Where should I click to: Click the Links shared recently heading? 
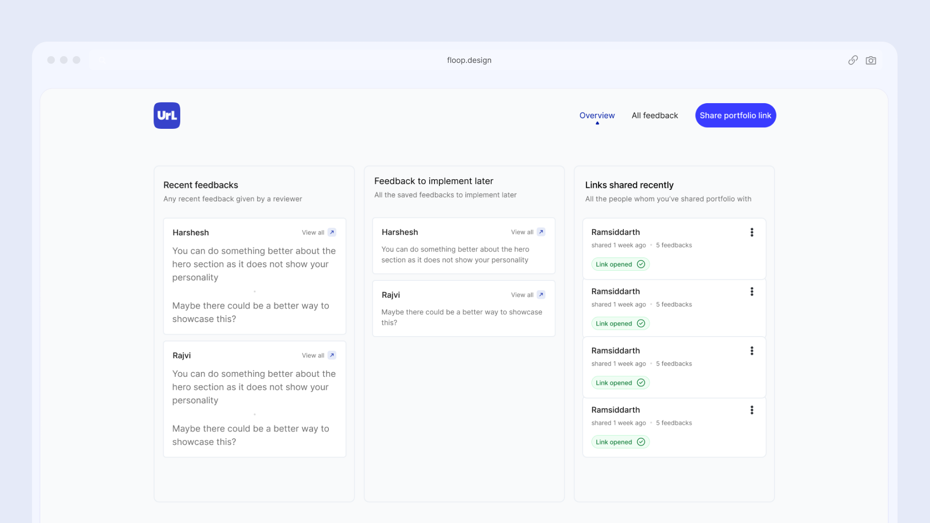coord(629,185)
